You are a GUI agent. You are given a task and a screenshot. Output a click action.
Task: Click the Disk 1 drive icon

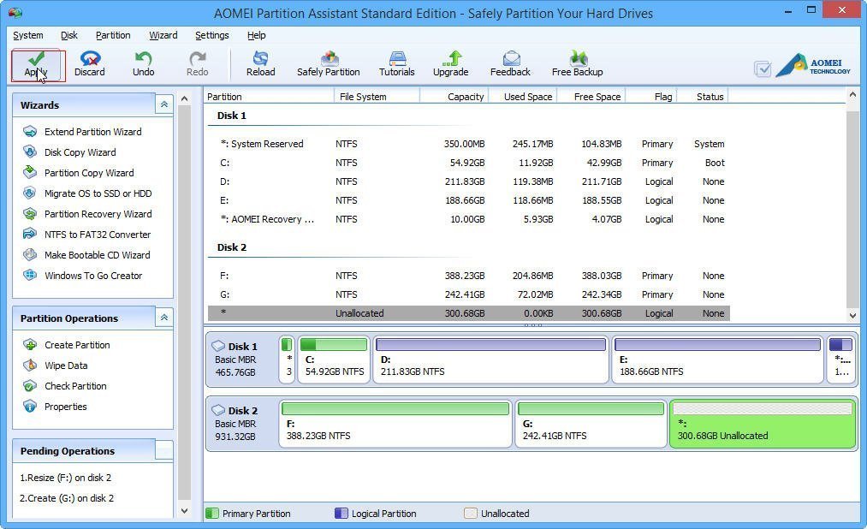click(x=218, y=346)
